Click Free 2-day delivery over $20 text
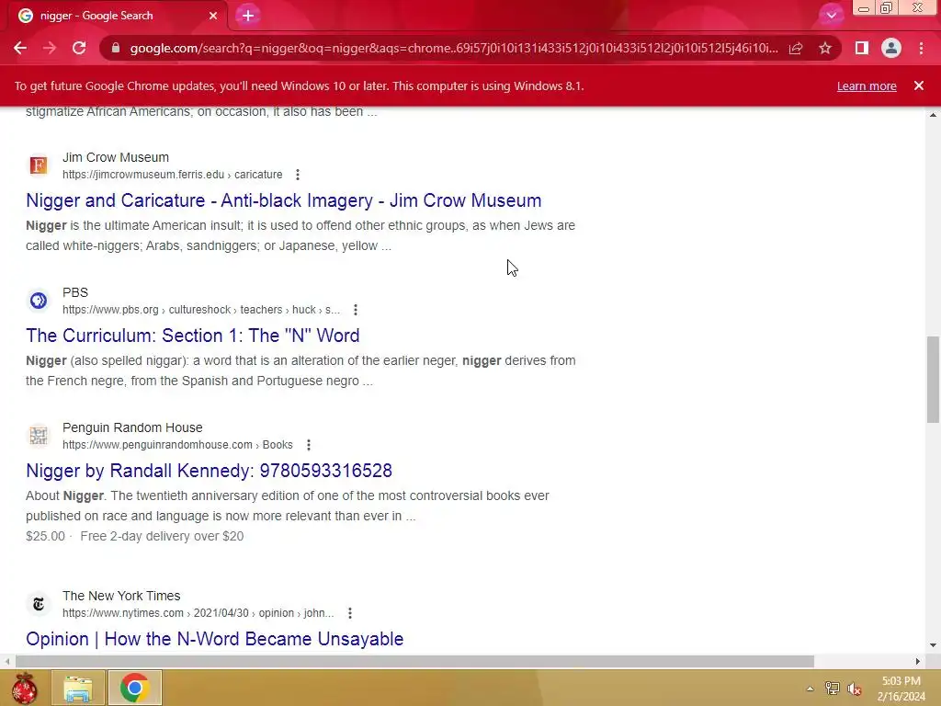The image size is (941, 706). tap(162, 536)
